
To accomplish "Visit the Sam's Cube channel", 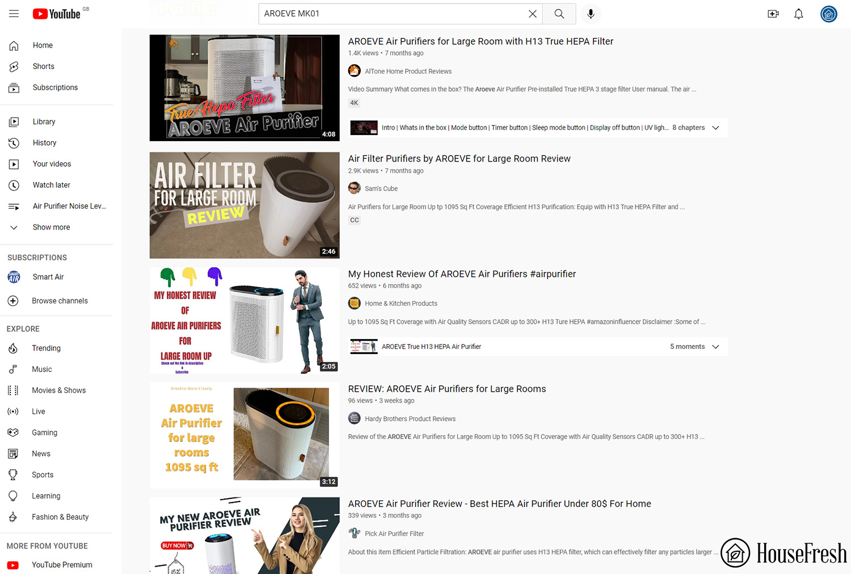I will [381, 189].
